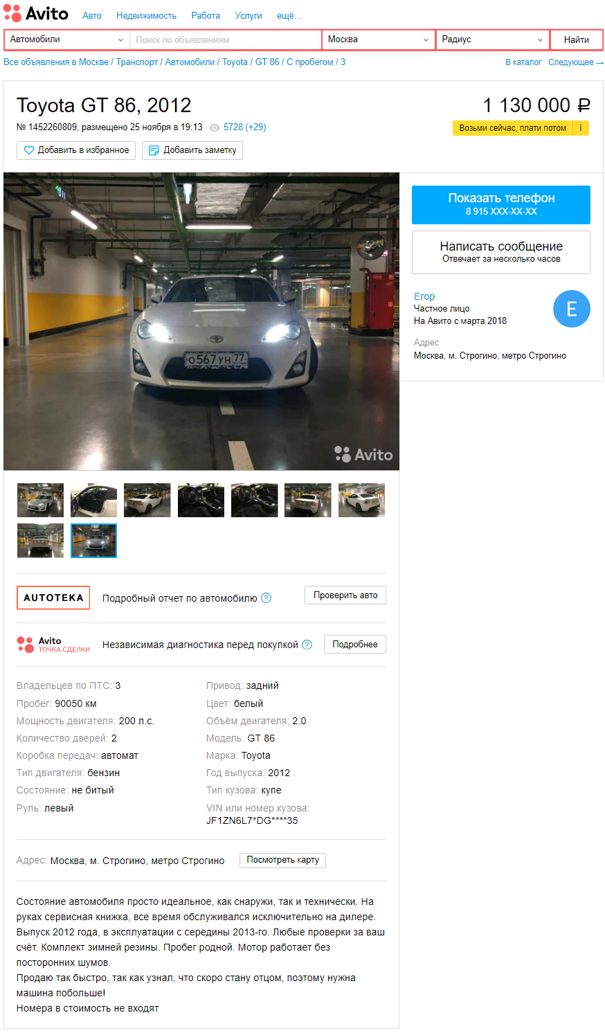Open the Недвижимость top menu item
The image size is (605, 1033).
pos(146,15)
